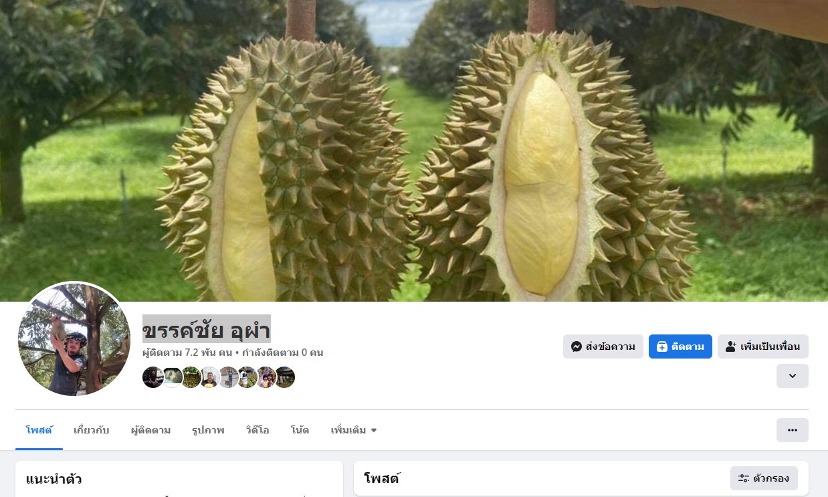Click the add-person icon on เพิ่มเป็นเพื่อน
828x497 pixels.
731,346
